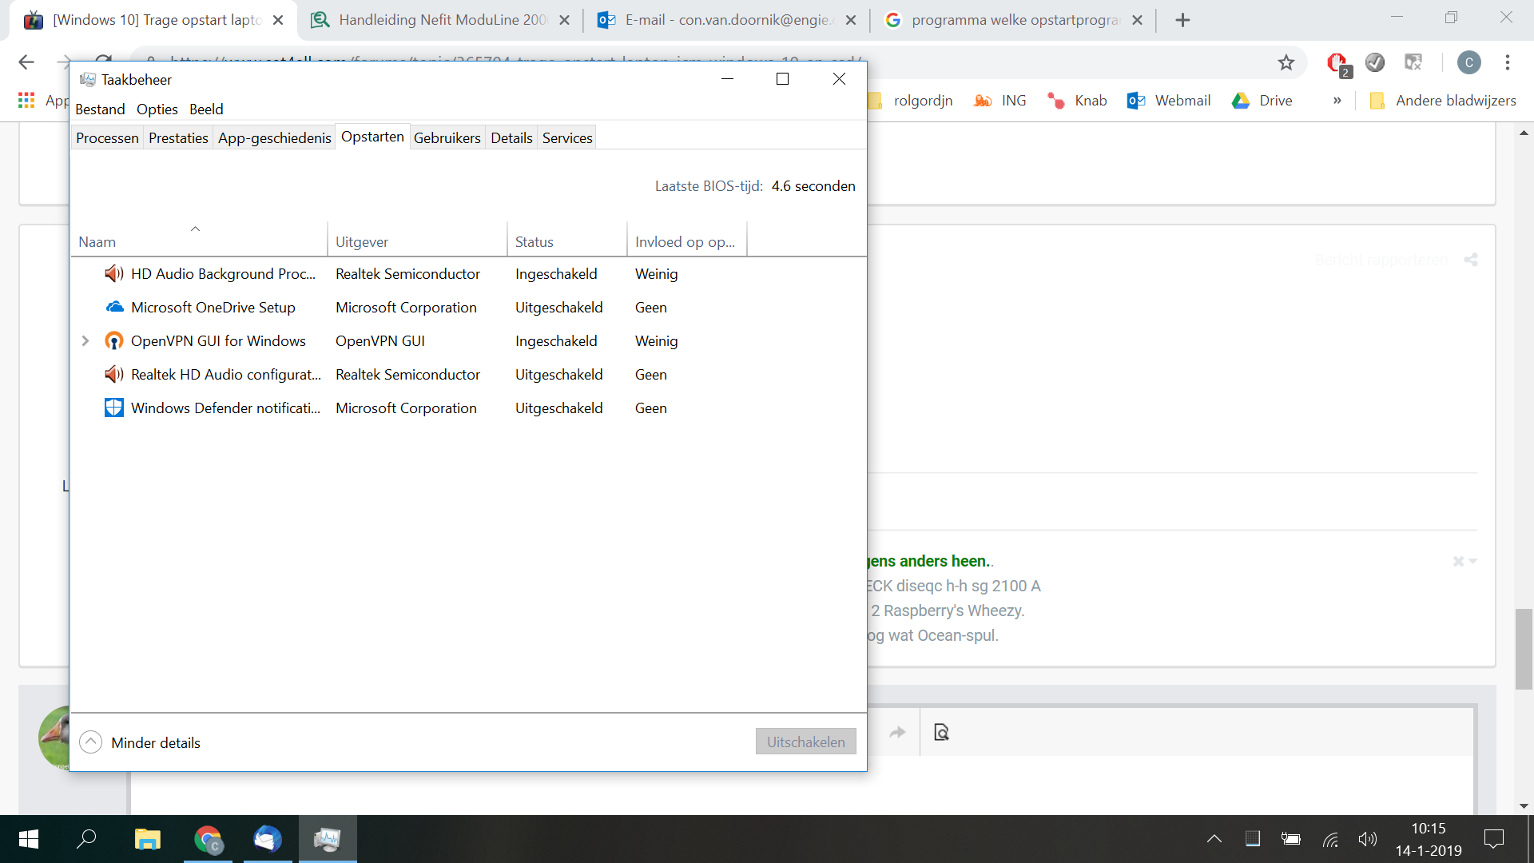Expand the OpenVPN GUI for Windows row
Viewport: 1534px width, 863px height.
[x=85, y=341]
